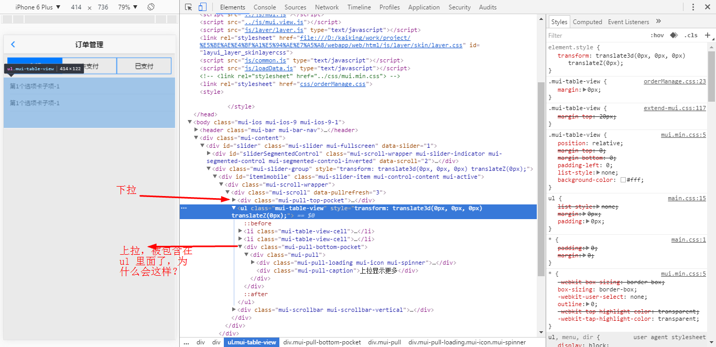
Task: Open the Network tab
Action: tap(327, 7)
